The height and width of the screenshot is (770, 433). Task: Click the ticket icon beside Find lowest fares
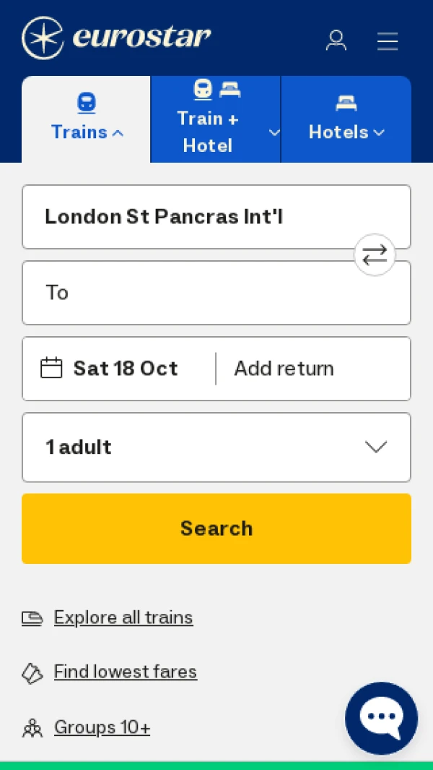32,673
